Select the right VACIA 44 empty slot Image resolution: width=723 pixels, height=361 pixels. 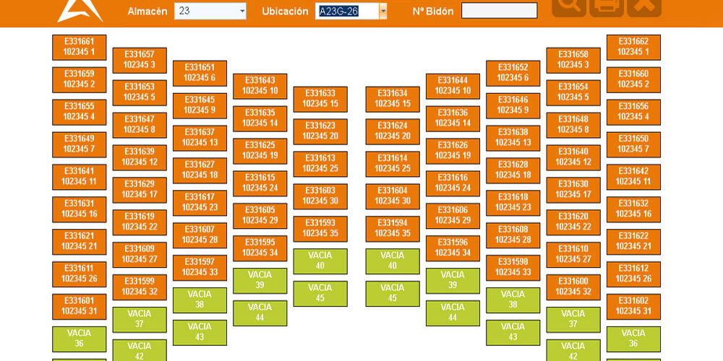453,313
